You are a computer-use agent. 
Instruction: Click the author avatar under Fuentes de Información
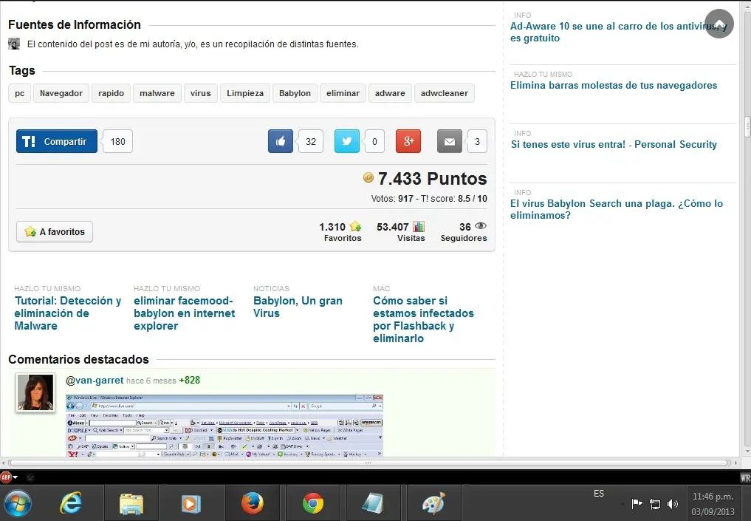point(14,44)
